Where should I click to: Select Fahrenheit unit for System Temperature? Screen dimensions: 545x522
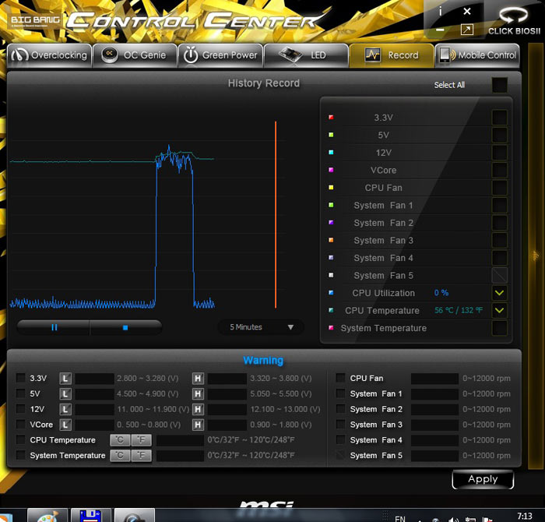pyautogui.click(x=141, y=456)
